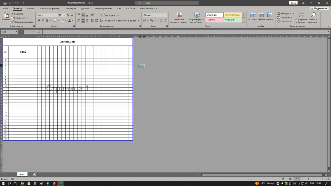Cut selection with Вырезать
331x186 pixels.
(17, 14)
